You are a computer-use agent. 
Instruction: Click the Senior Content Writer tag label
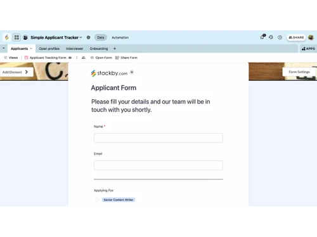click(119, 200)
